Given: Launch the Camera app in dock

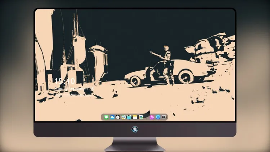Looking at the screenshot, I should pyautogui.click(x=164, y=117).
